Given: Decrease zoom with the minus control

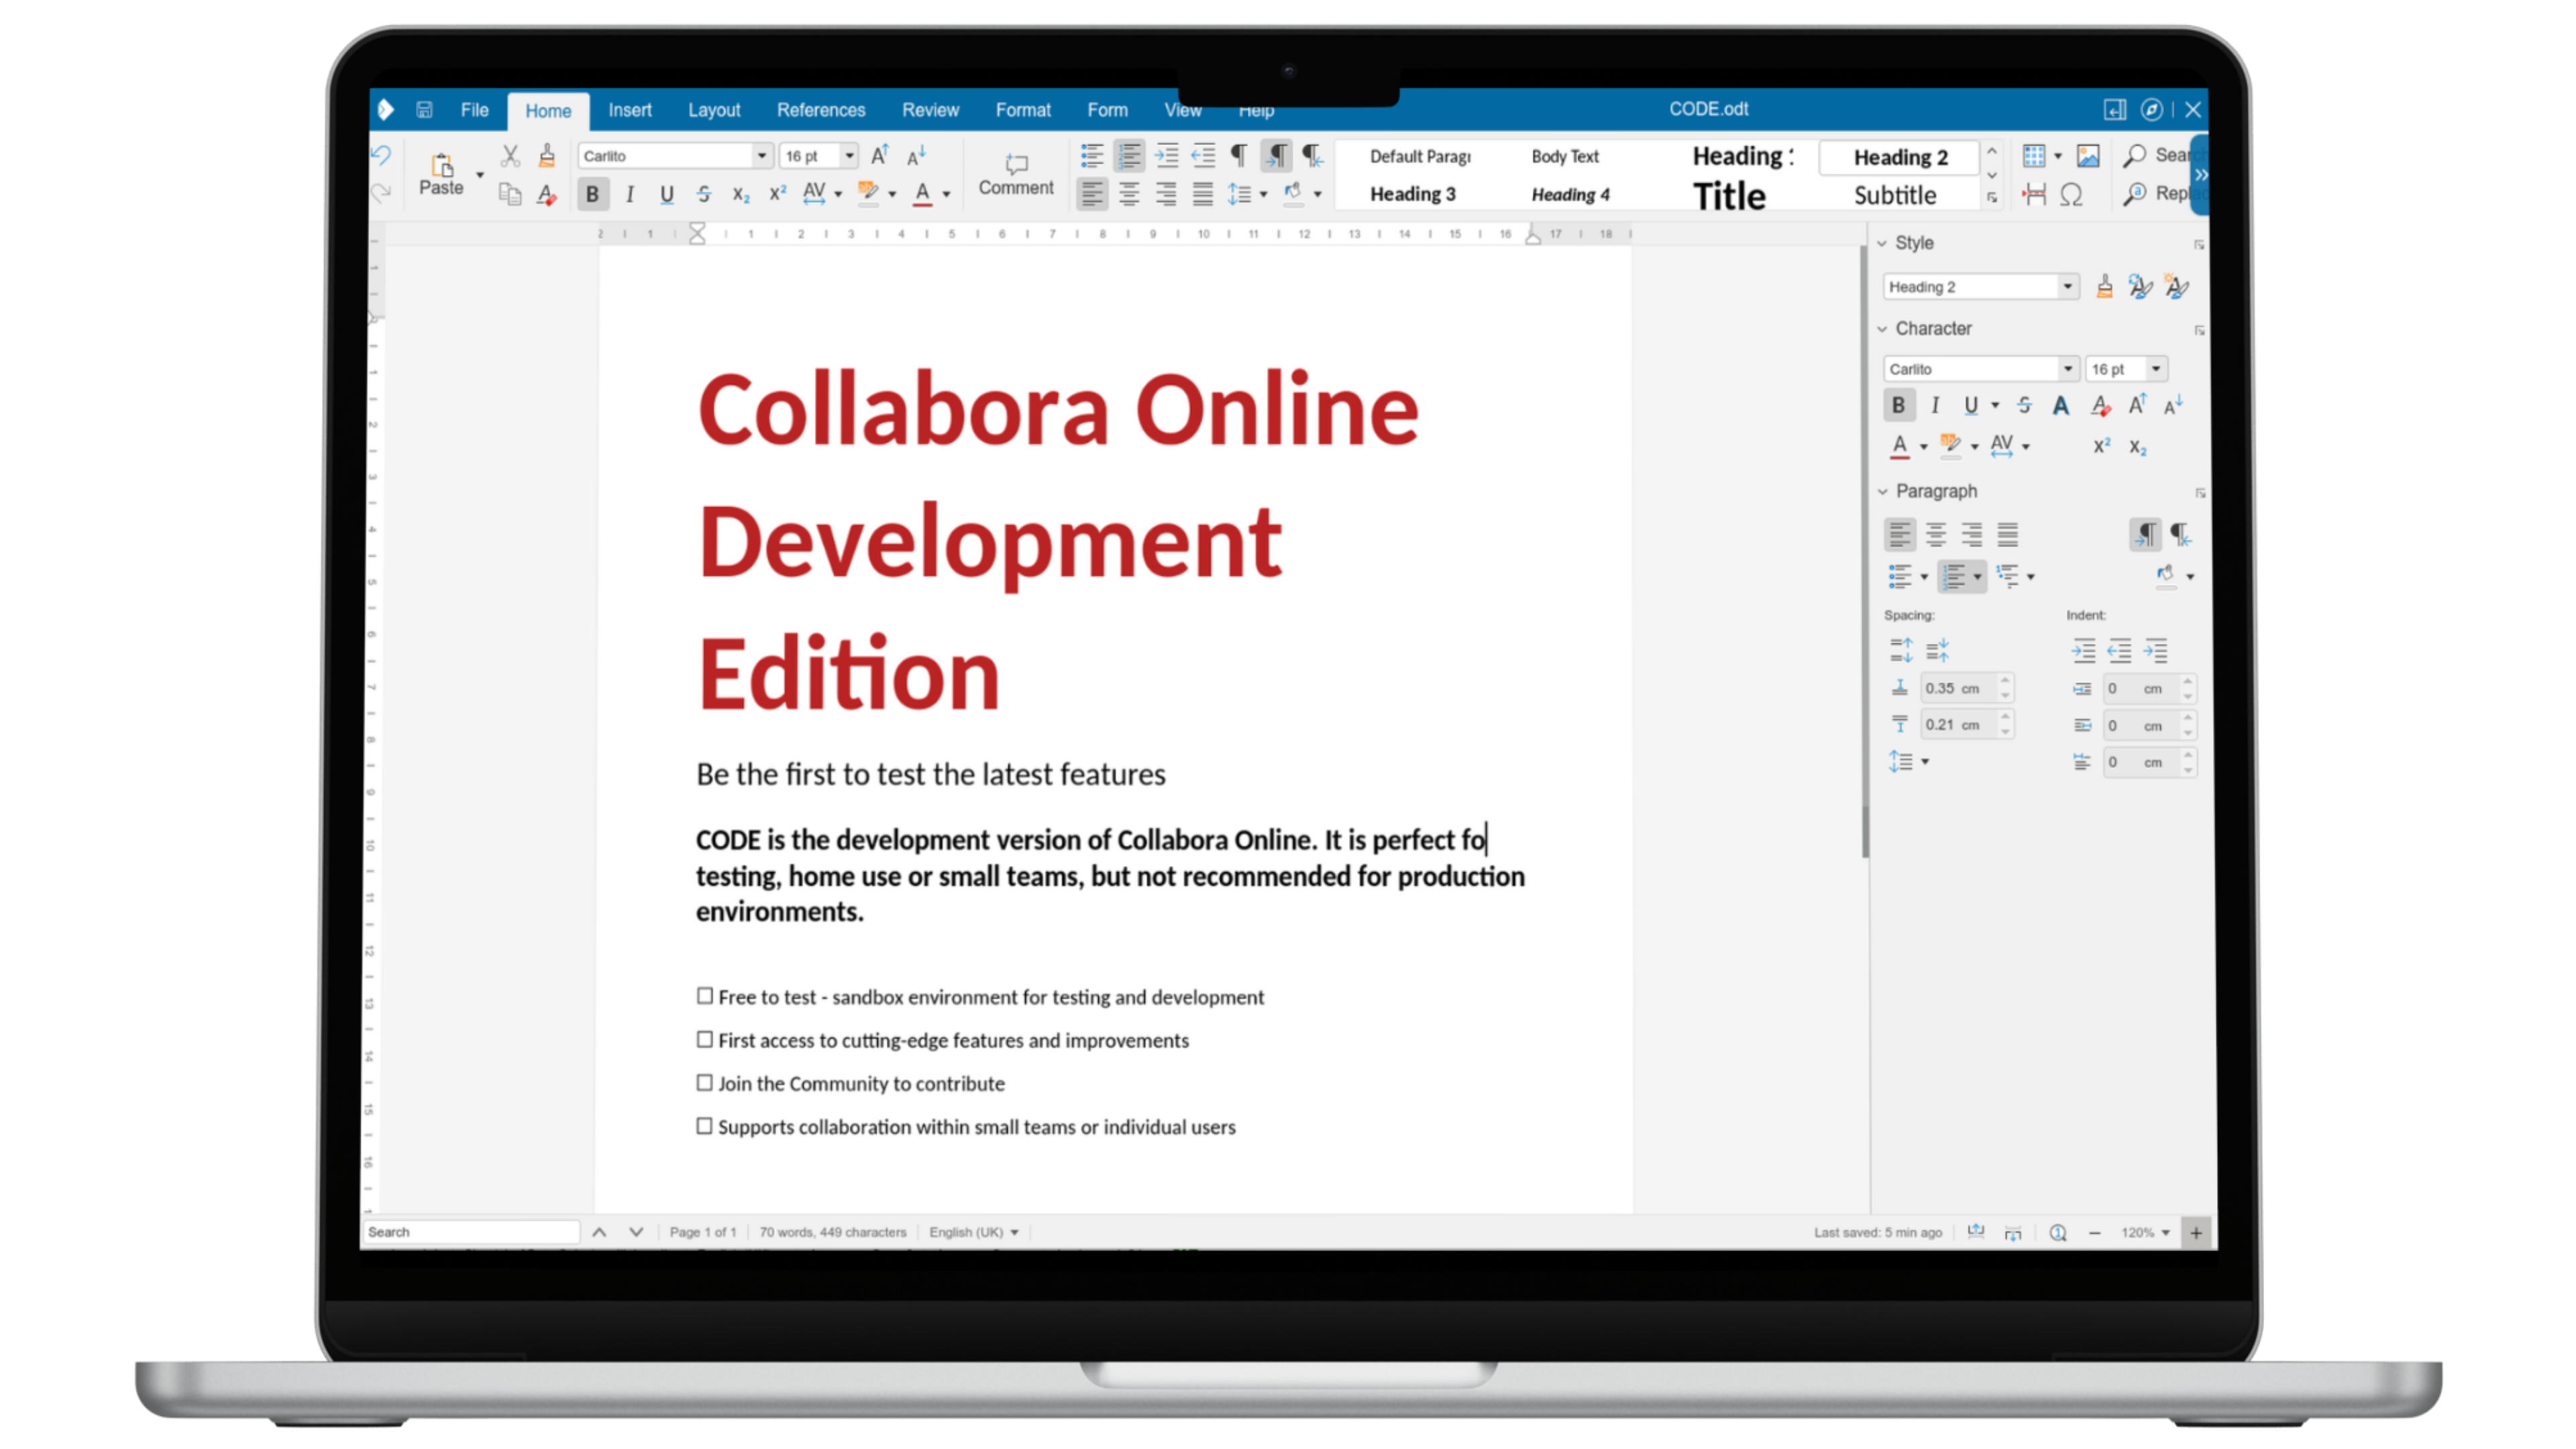Looking at the screenshot, I should coord(2096,1232).
